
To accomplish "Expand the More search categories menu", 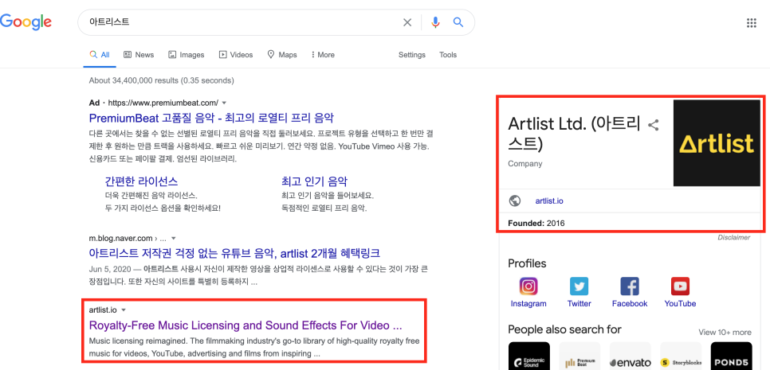I will pyautogui.click(x=323, y=55).
